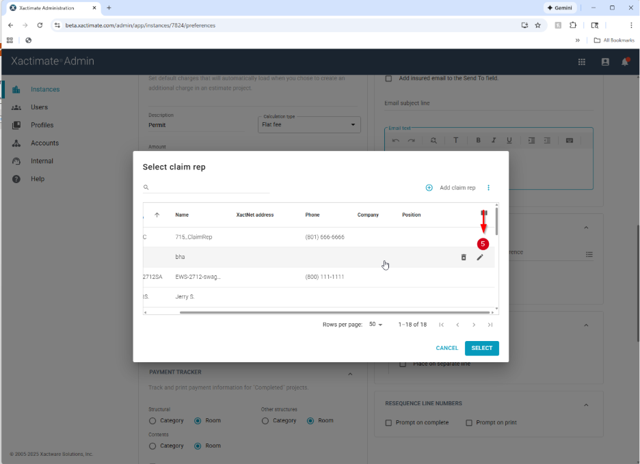Click the search magnifier icon in dialog
This screenshot has height=464, width=640.
click(146, 187)
